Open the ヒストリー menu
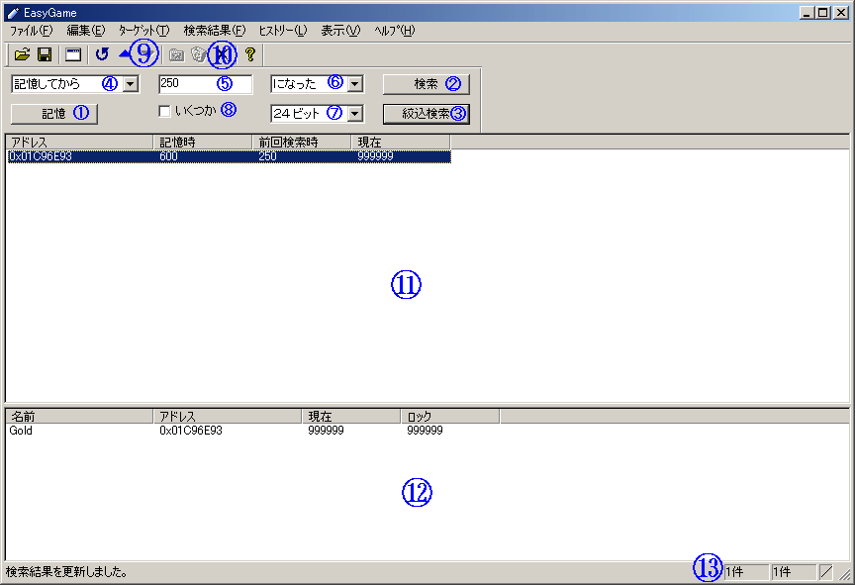This screenshot has height=585, width=855. [x=282, y=31]
